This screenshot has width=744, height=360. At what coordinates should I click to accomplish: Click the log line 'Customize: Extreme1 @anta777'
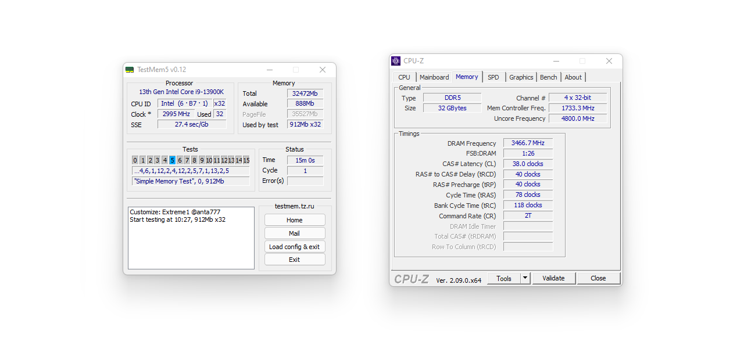point(175,213)
